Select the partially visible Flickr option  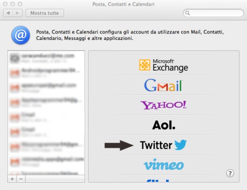[158, 181]
